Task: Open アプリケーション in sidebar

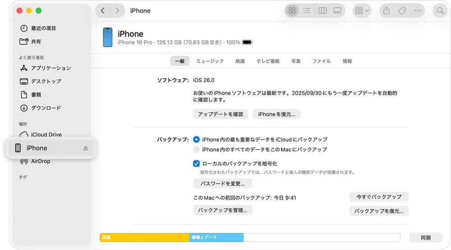Action: (x=46, y=68)
